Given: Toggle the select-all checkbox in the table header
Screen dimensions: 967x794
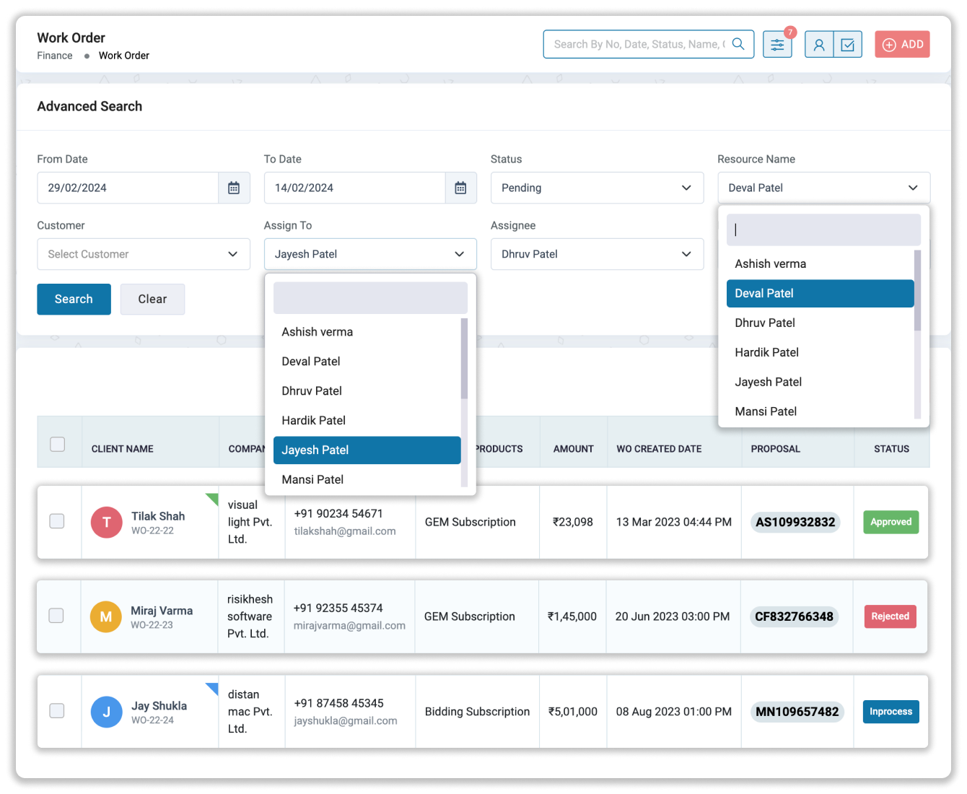Looking at the screenshot, I should 58,445.
